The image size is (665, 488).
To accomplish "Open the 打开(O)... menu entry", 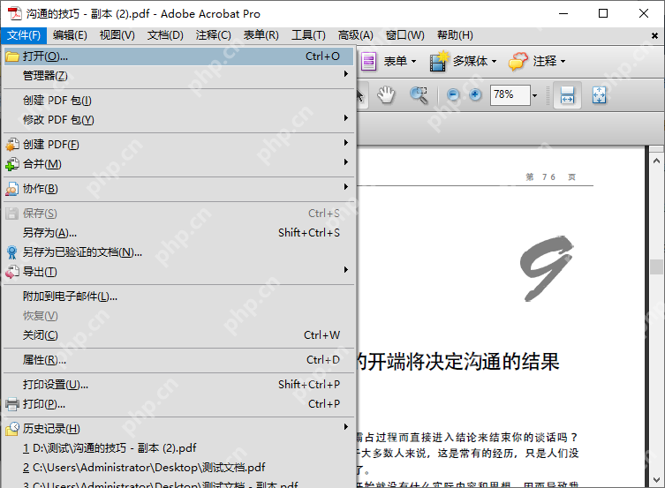I will [x=178, y=56].
